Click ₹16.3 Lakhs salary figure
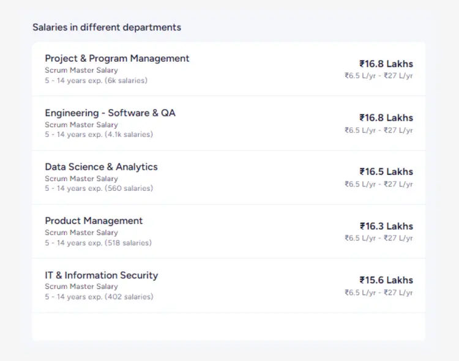This screenshot has width=459, height=361. coord(386,226)
